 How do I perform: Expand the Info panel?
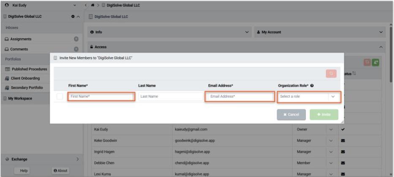[247, 32]
